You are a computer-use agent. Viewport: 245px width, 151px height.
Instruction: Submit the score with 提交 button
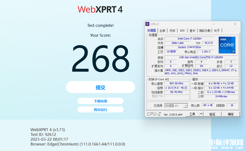[x=101, y=87]
